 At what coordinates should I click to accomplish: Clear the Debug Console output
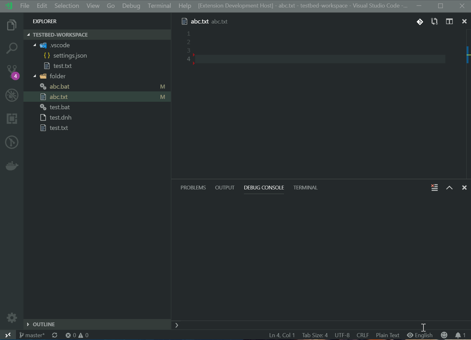click(x=434, y=187)
